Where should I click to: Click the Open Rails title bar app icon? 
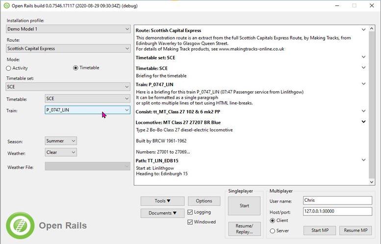(x=6, y=5)
